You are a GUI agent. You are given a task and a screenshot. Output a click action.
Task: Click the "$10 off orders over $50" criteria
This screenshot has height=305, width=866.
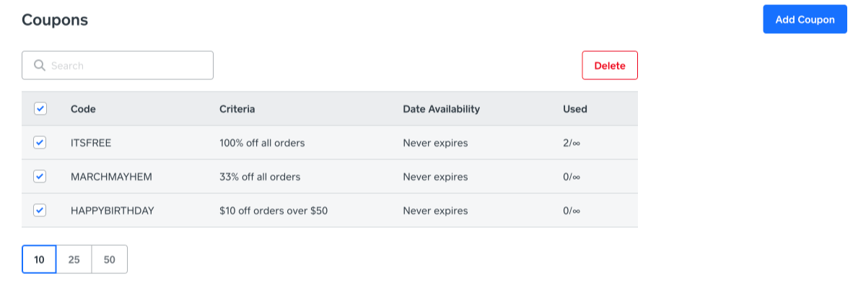(275, 211)
